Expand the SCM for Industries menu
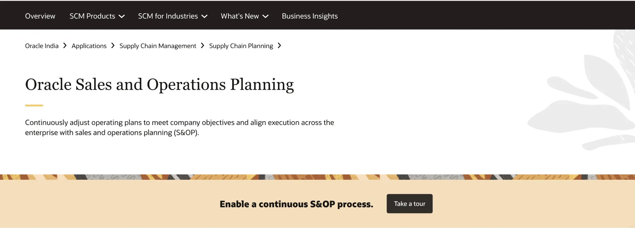The width and height of the screenshot is (635, 228). [173, 16]
